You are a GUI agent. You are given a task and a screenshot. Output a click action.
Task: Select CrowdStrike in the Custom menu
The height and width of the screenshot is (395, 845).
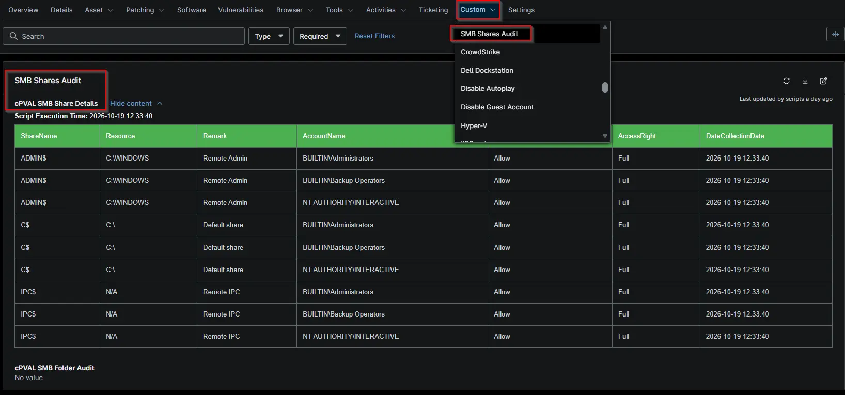tap(528, 52)
